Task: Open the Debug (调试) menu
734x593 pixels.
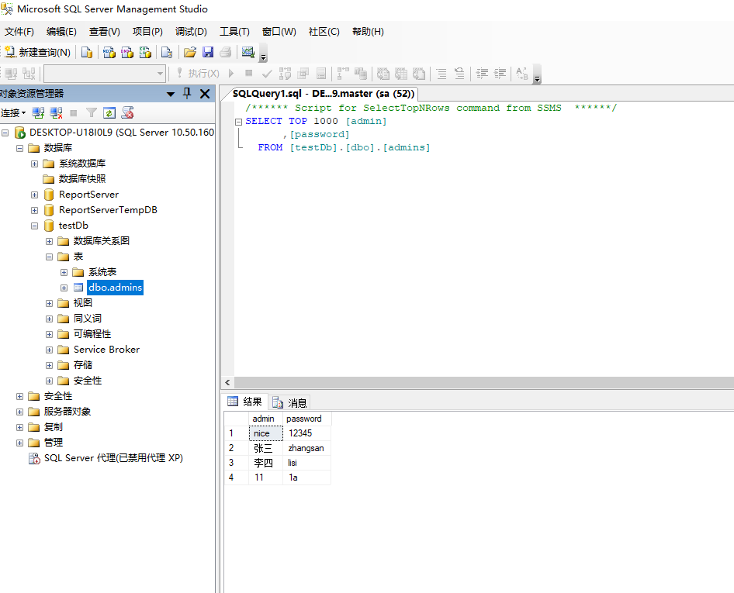Action: coord(191,31)
